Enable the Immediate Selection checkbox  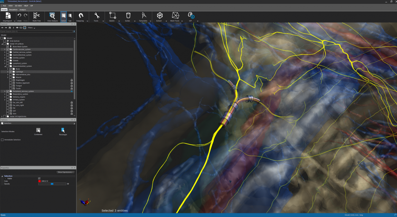coord(2,140)
